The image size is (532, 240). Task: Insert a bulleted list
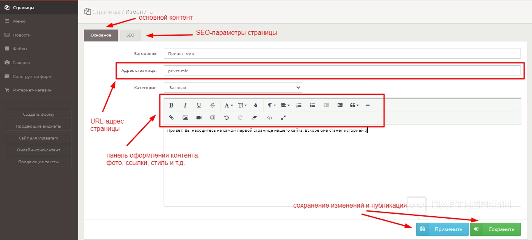pos(313,105)
